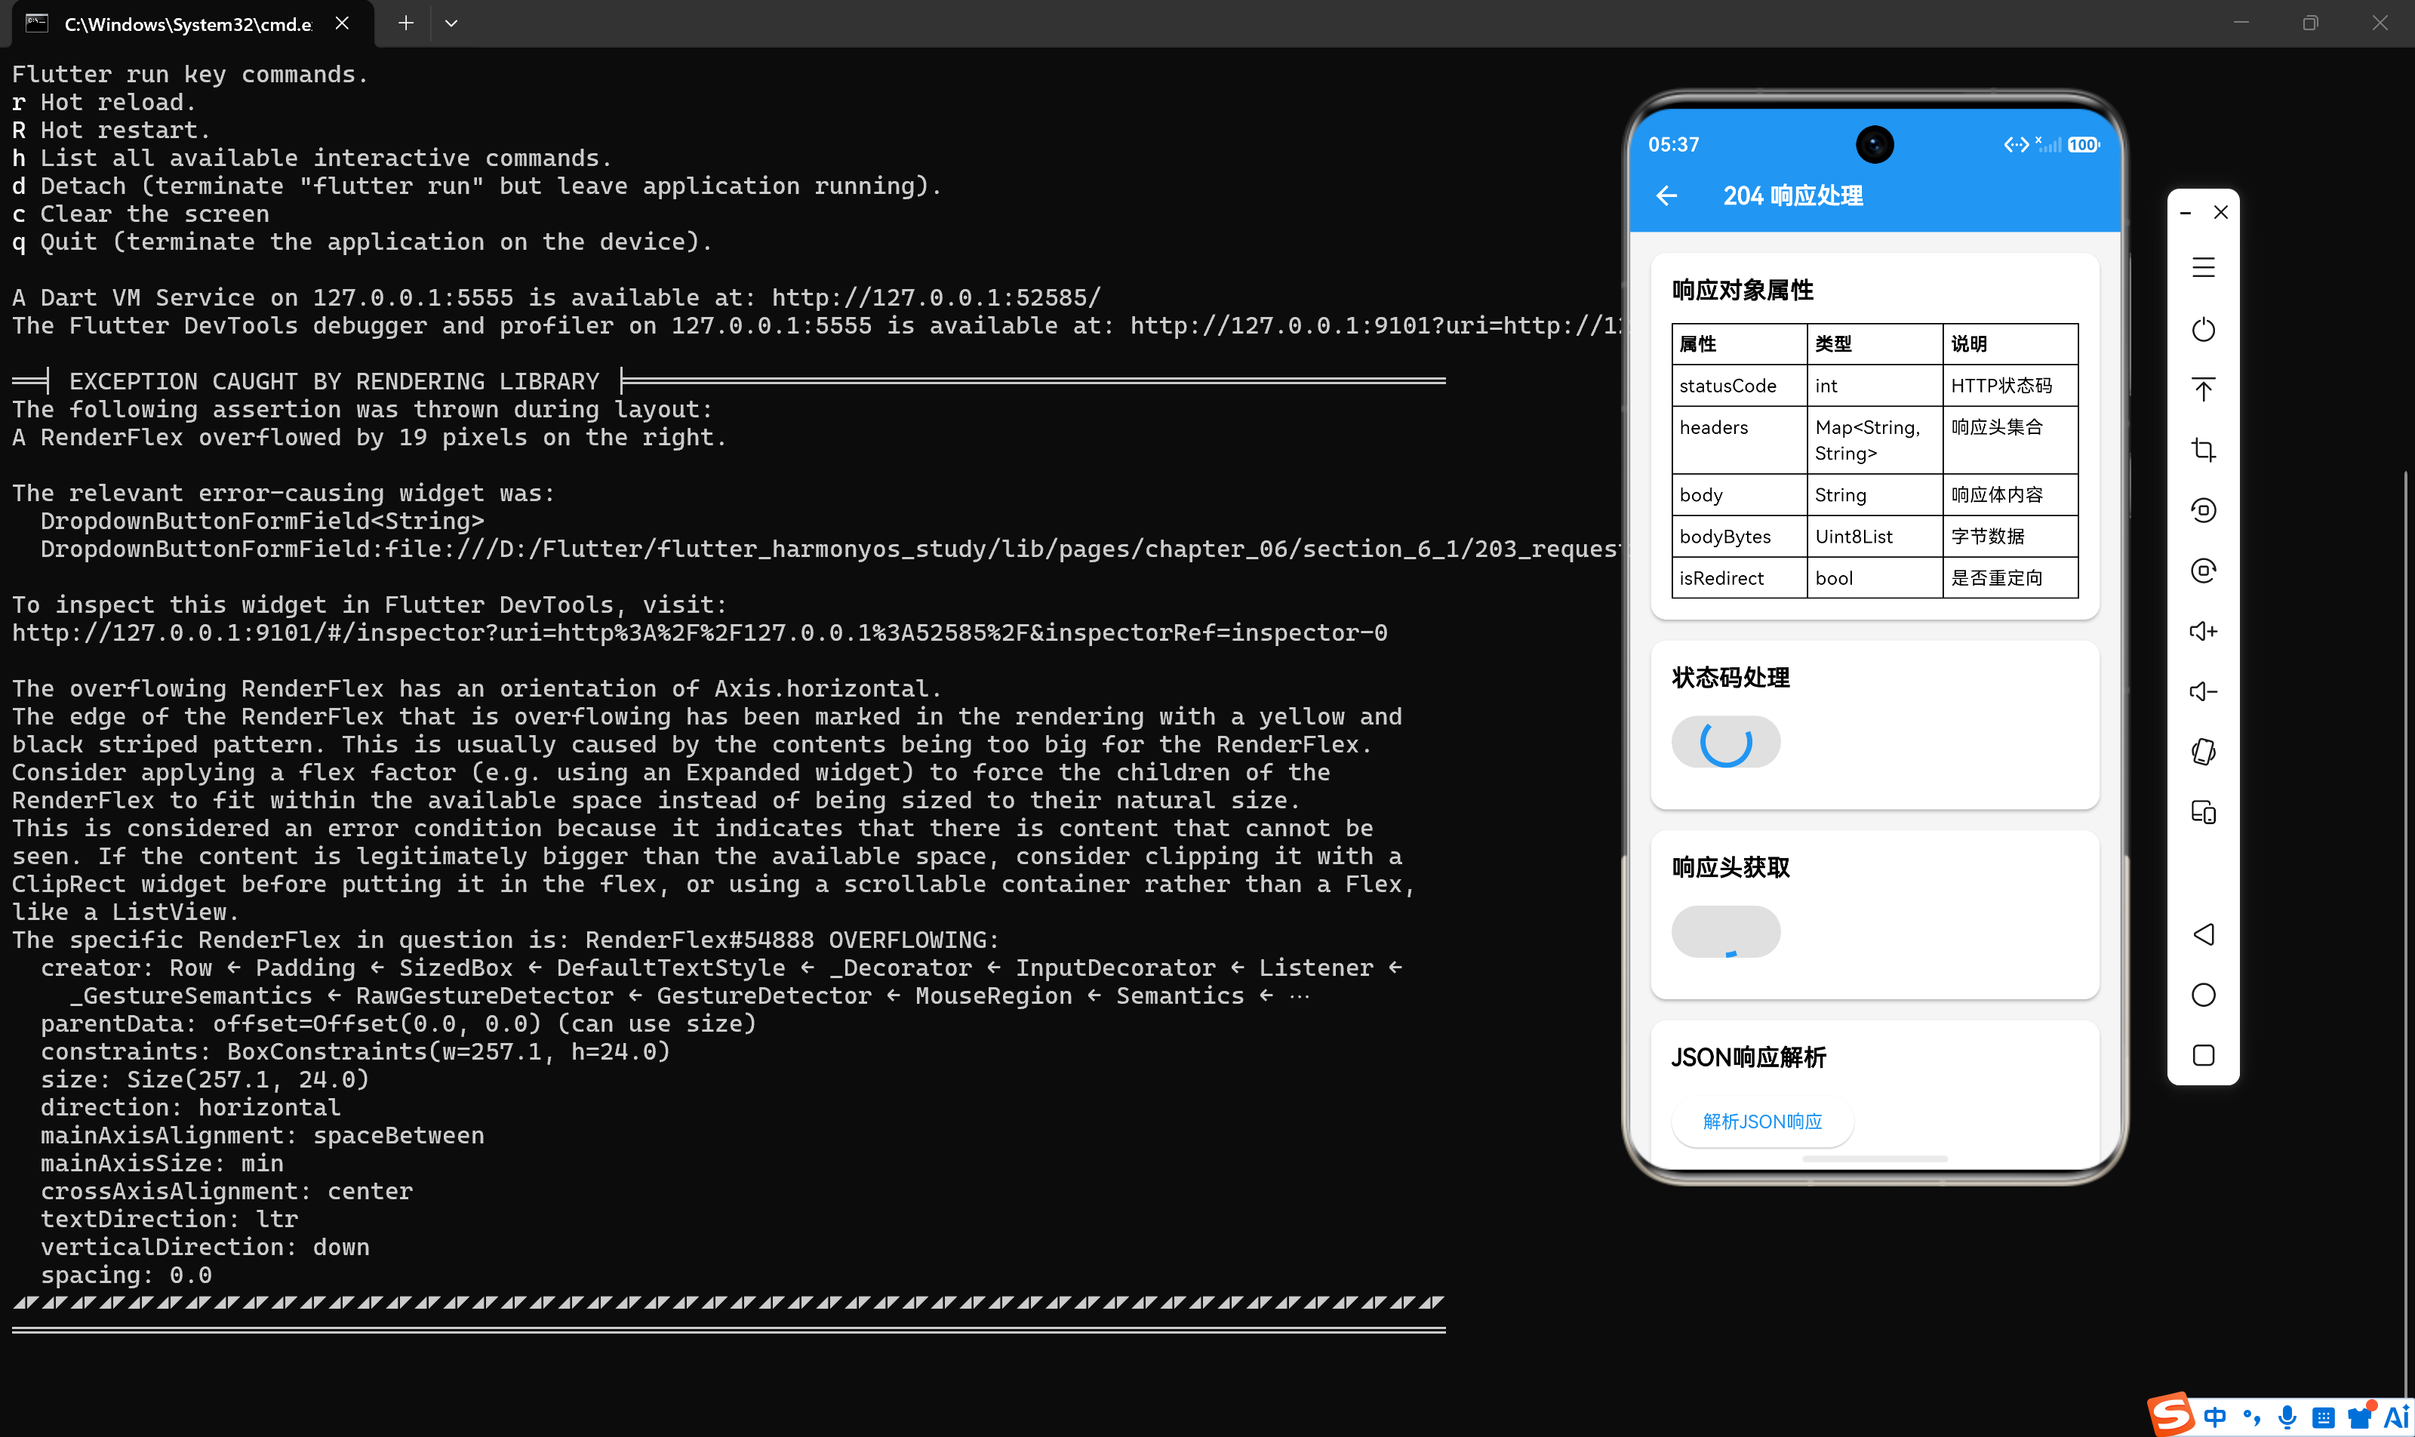Image resolution: width=2415 pixels, height=1437 pixels.
Task: Click the back arrow in the app bar
Action: [1666, 195]
